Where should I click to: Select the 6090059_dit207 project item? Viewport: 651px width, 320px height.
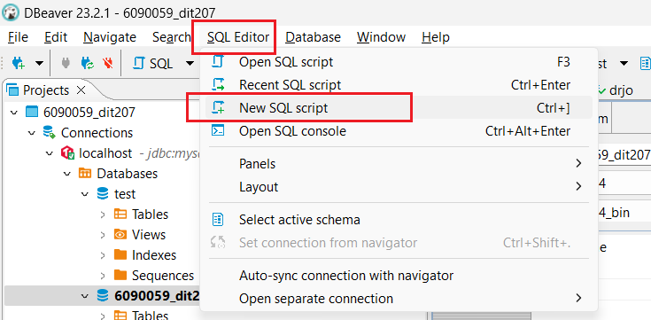point(89,112)
